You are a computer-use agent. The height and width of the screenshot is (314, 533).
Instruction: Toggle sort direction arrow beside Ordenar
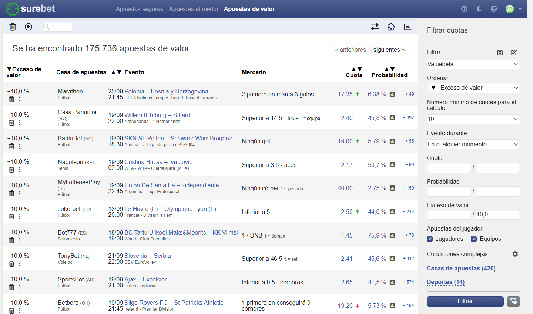click(x=433, y=88)
